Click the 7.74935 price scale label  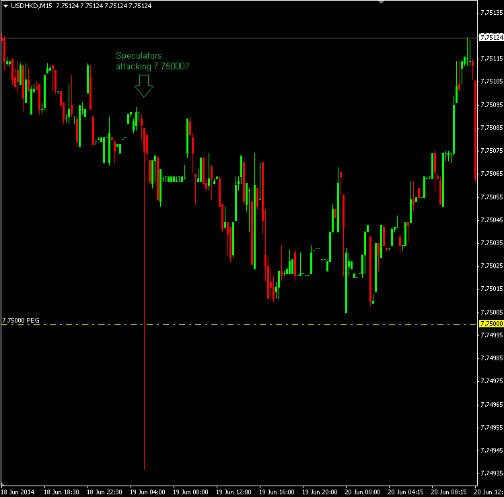(491, 473)
